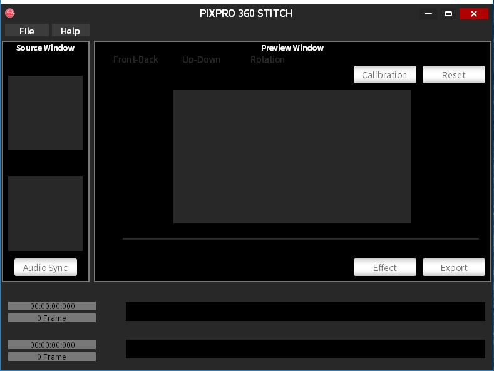494x371 pixels.
Task: Open the File menu
Action: tap(27, 31)
